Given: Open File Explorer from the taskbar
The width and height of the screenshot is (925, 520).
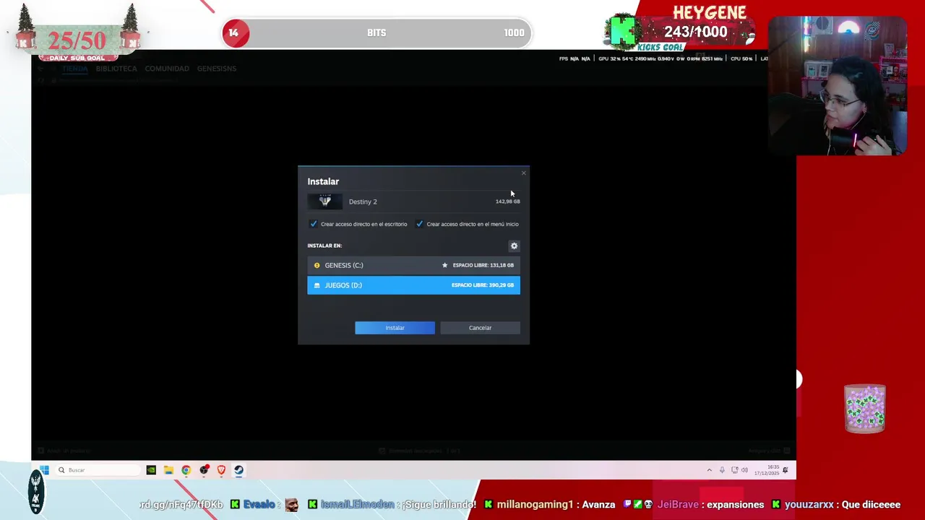Looking at the screenshot, I should coord(168,470).
